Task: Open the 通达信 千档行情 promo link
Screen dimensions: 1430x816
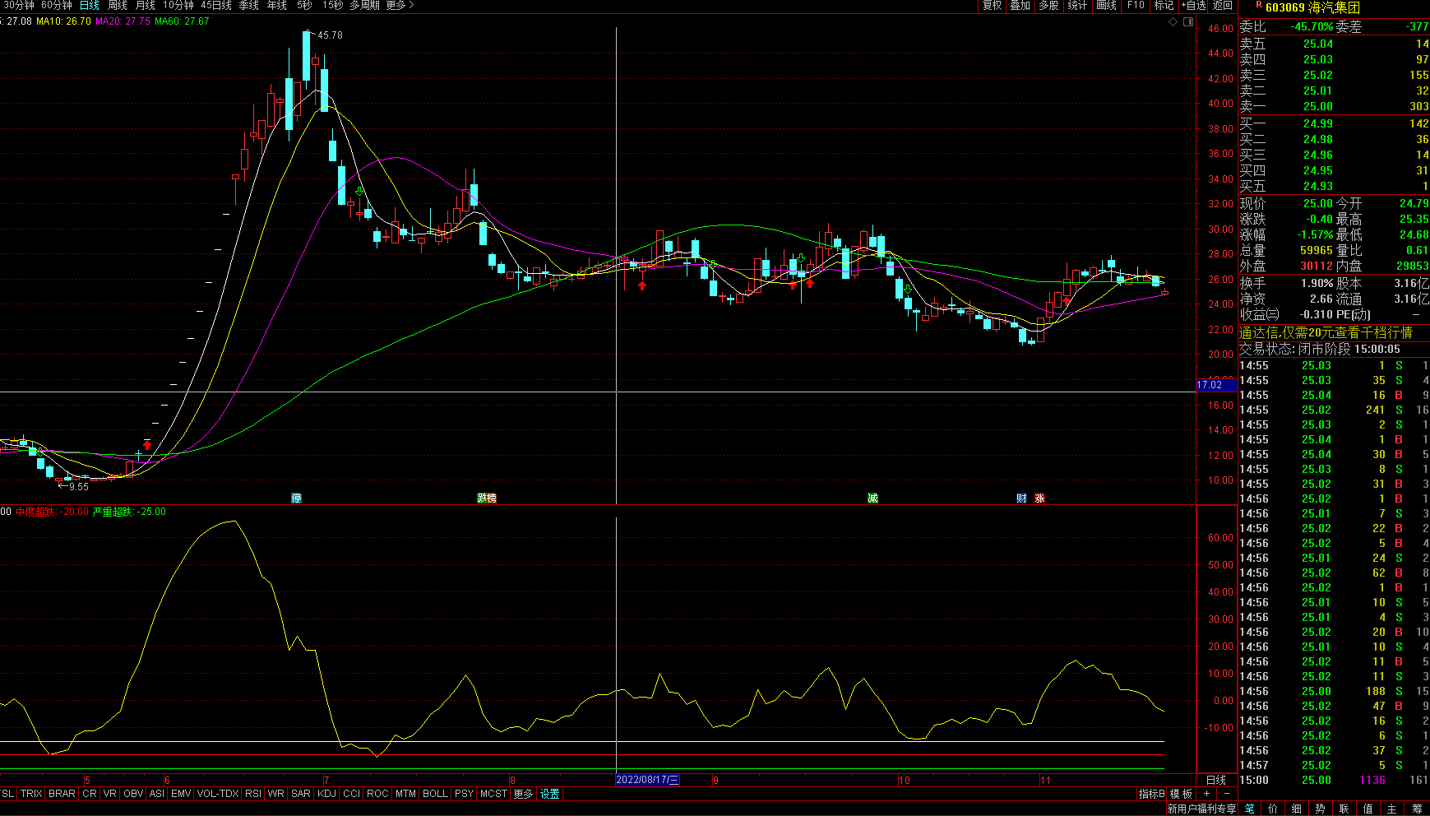Action: 1326,332
